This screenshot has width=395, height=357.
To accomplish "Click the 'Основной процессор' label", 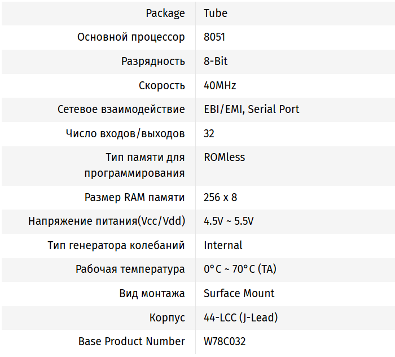I will 131,37.
